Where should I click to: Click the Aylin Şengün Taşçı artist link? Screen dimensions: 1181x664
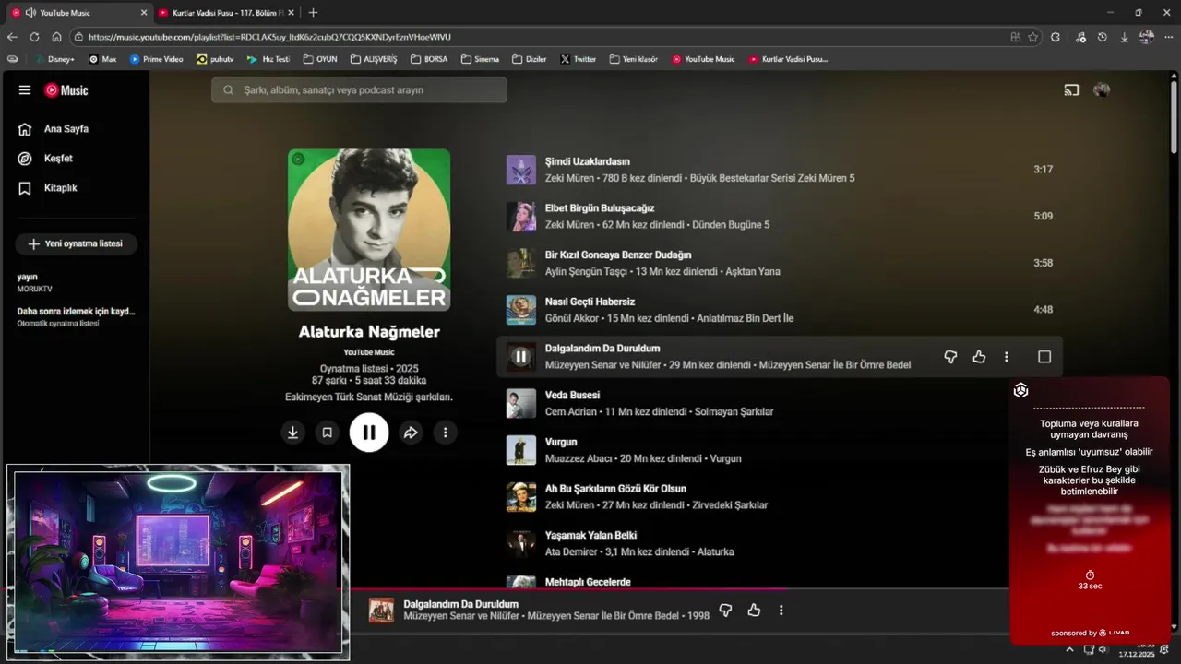tap(586, 272)
